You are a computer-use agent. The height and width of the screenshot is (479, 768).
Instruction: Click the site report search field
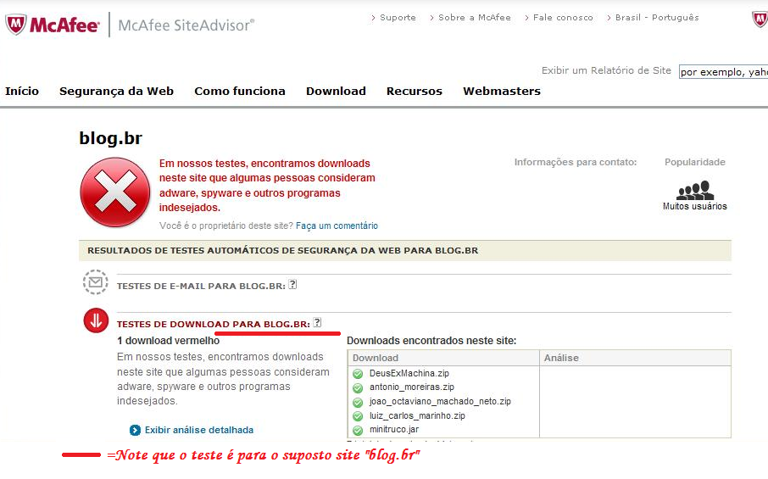tap(723, 71)
